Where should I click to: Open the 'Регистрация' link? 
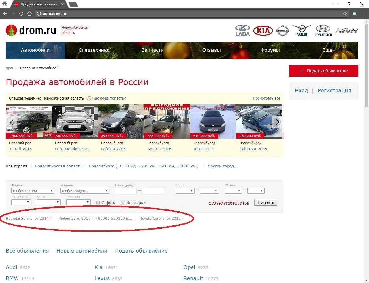pyautogui.click(x=334, y=91)
